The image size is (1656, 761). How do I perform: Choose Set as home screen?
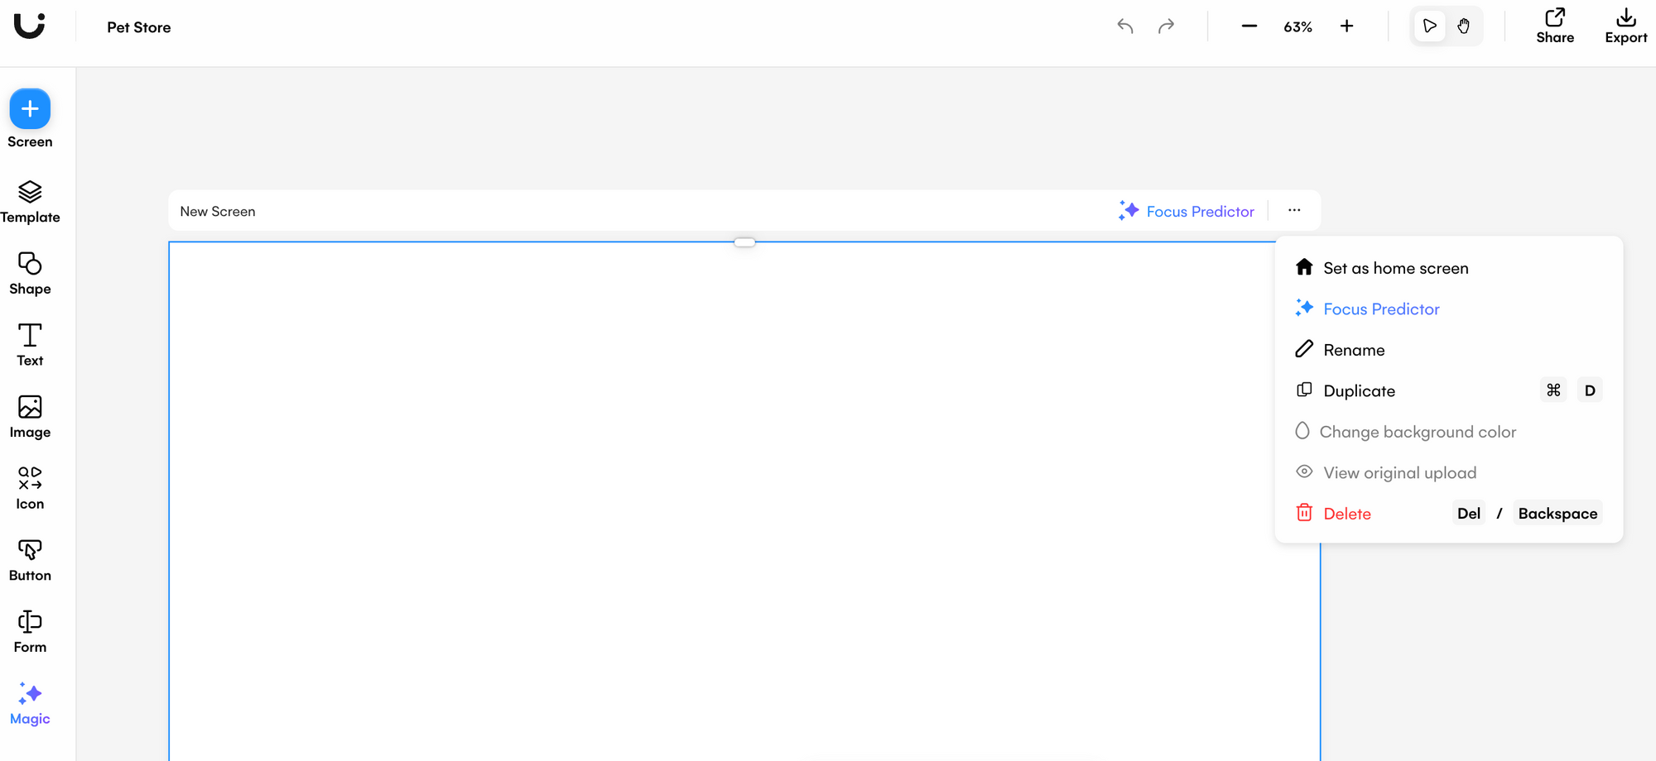click(x=1395, y=268)
